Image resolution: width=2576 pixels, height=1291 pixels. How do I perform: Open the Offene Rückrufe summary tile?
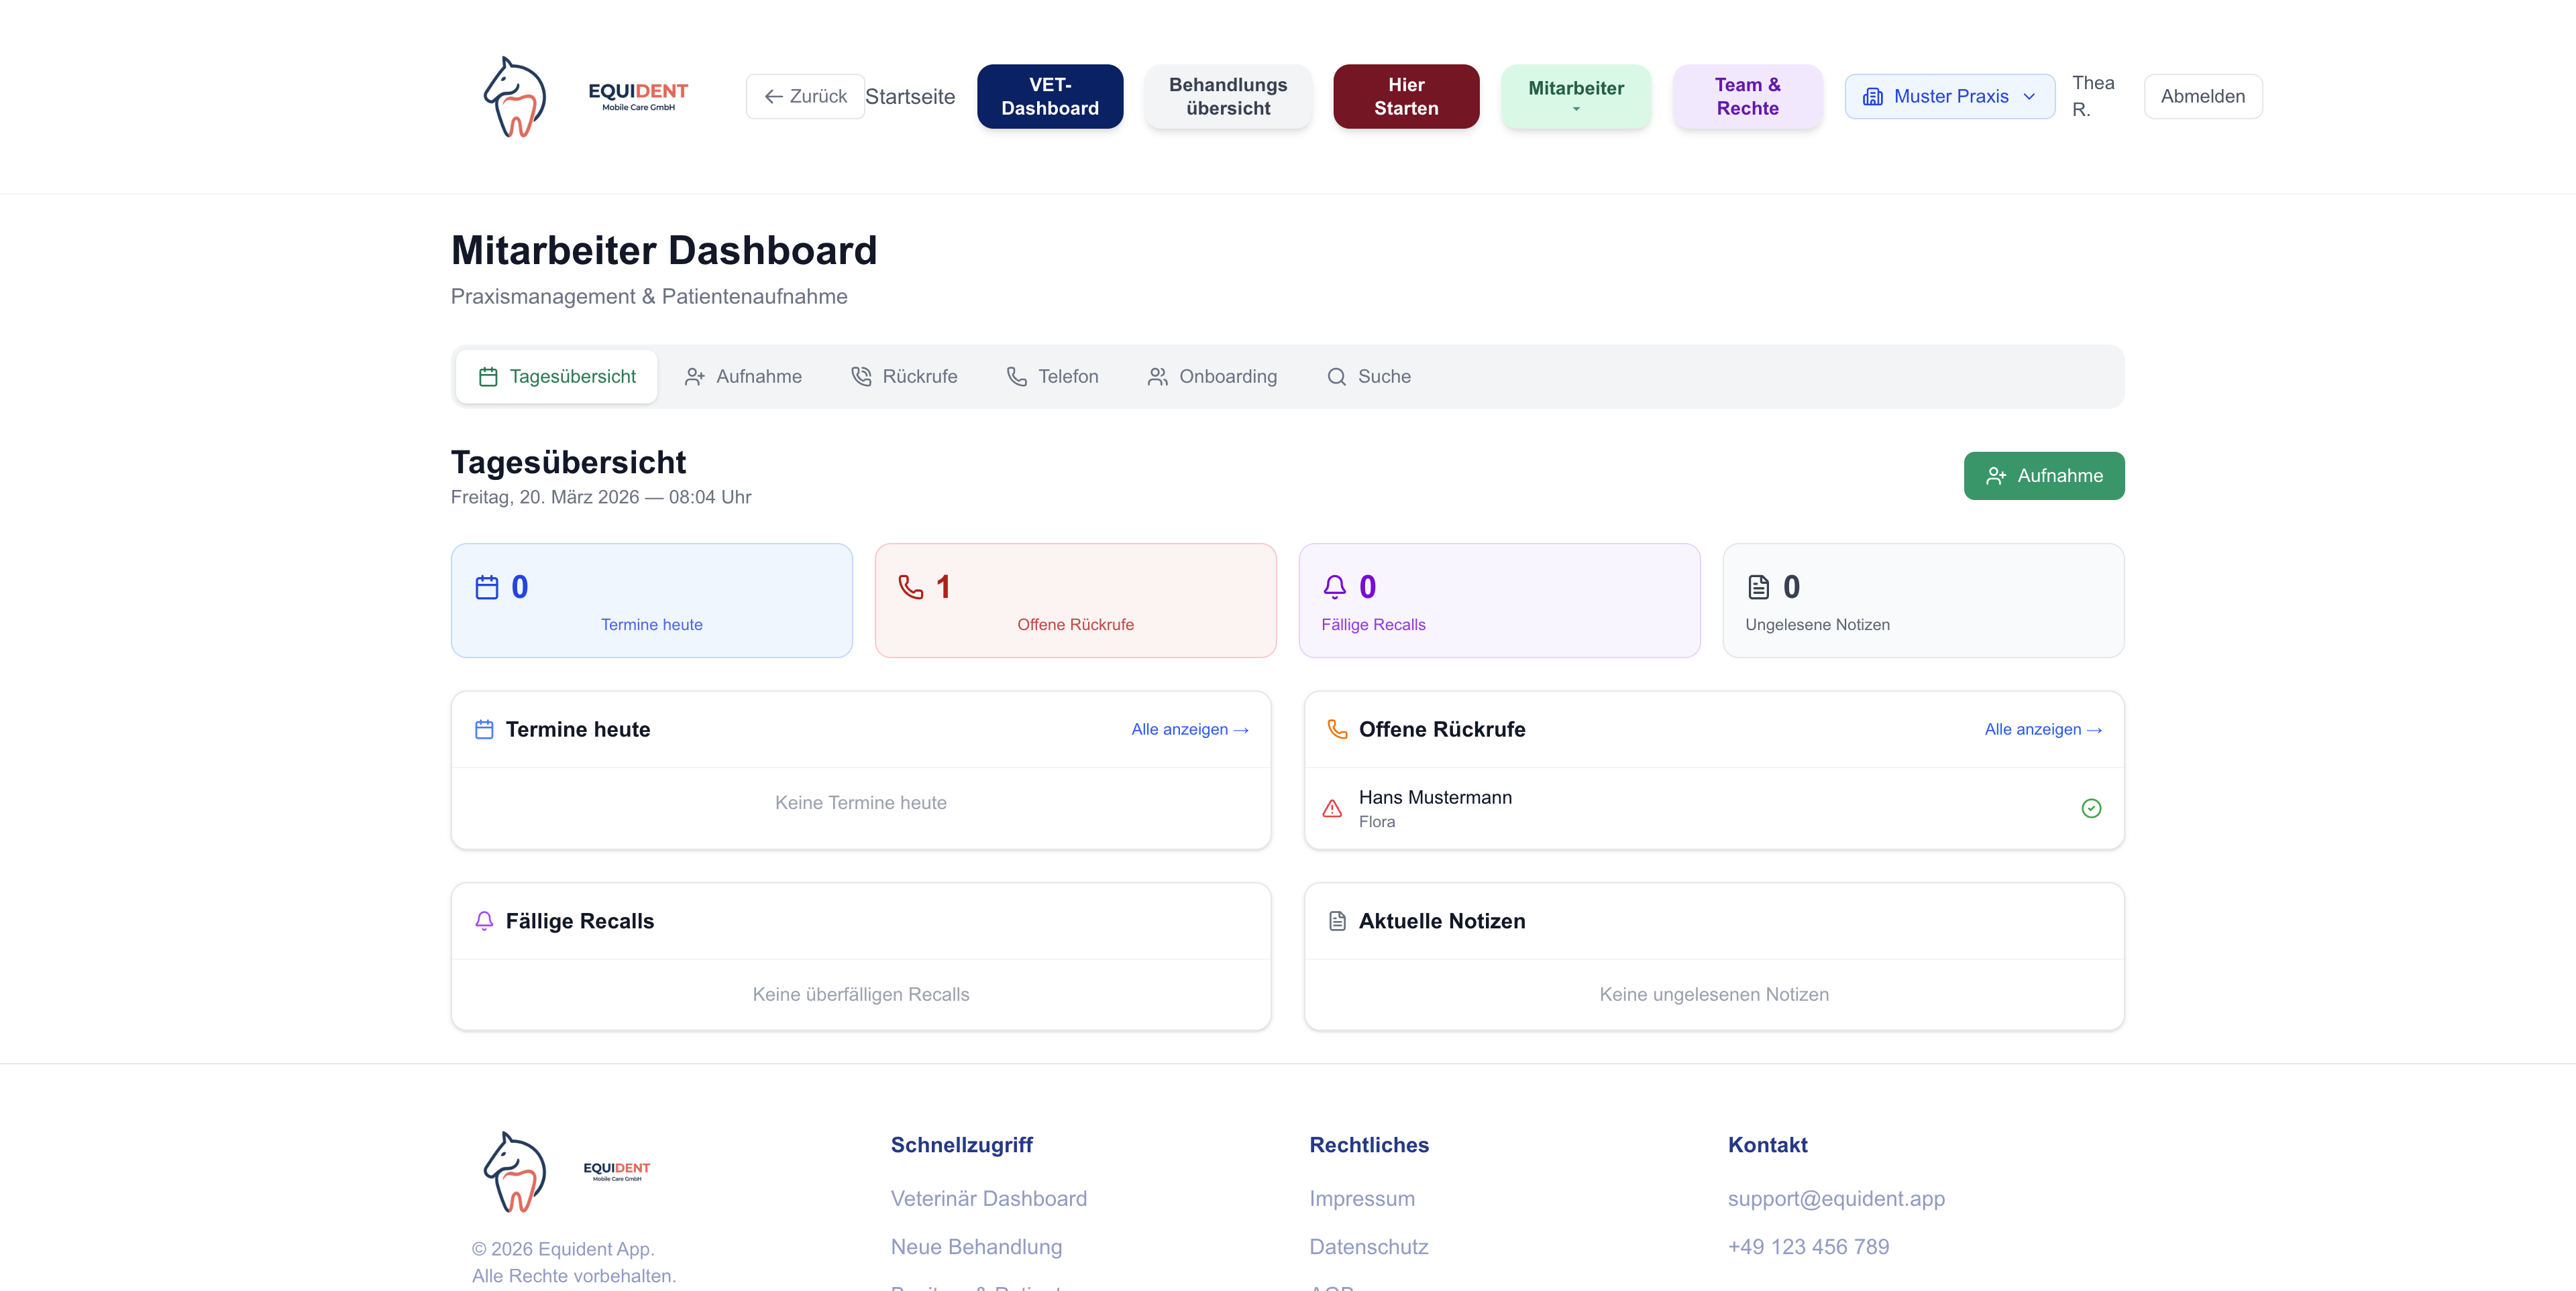[x=1075, y=601]
